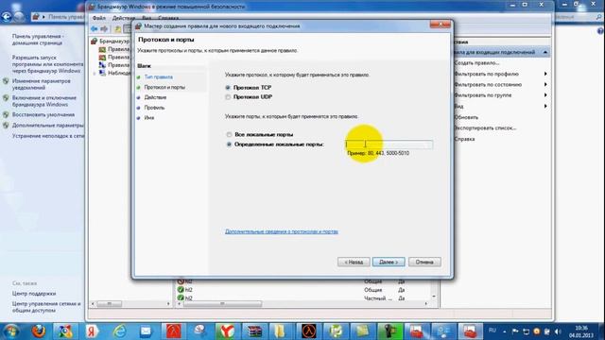Select the Протокол TCP radio button

[228, 88]
